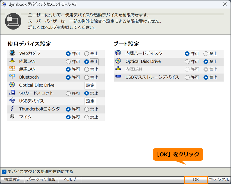Viewport: 231px width, 184px height.
Task: Click the dynabook app icon in title bar
Action: coord(4,4)
